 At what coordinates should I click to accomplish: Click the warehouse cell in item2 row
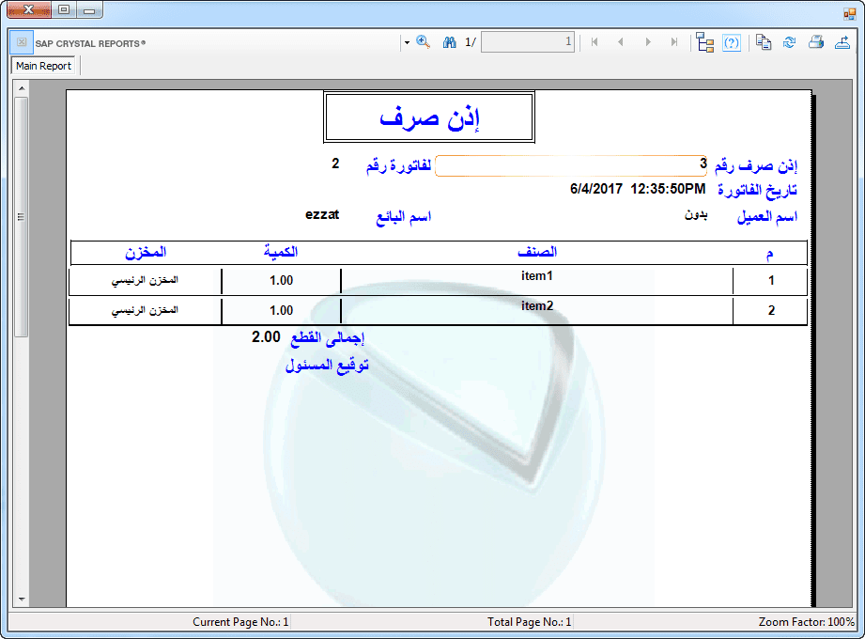145,311
